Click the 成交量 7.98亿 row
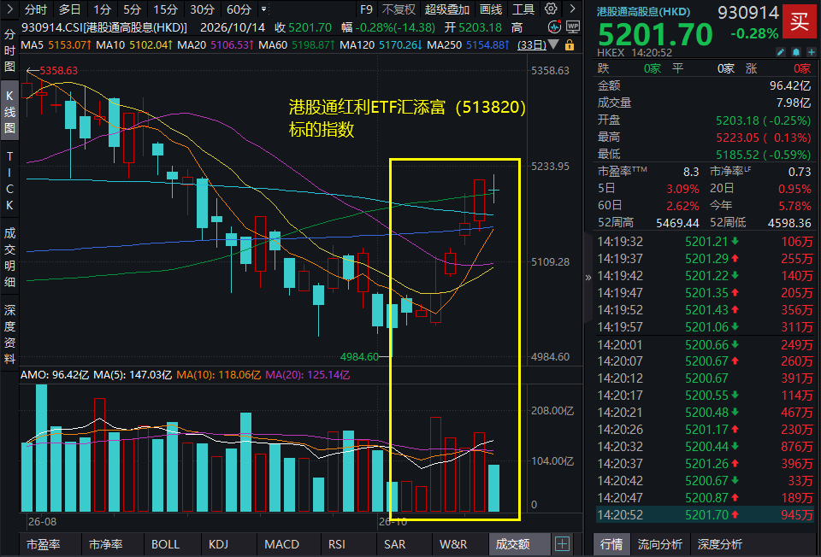The width and height of the screenshot is (821, 557). (x=704, y=103)
